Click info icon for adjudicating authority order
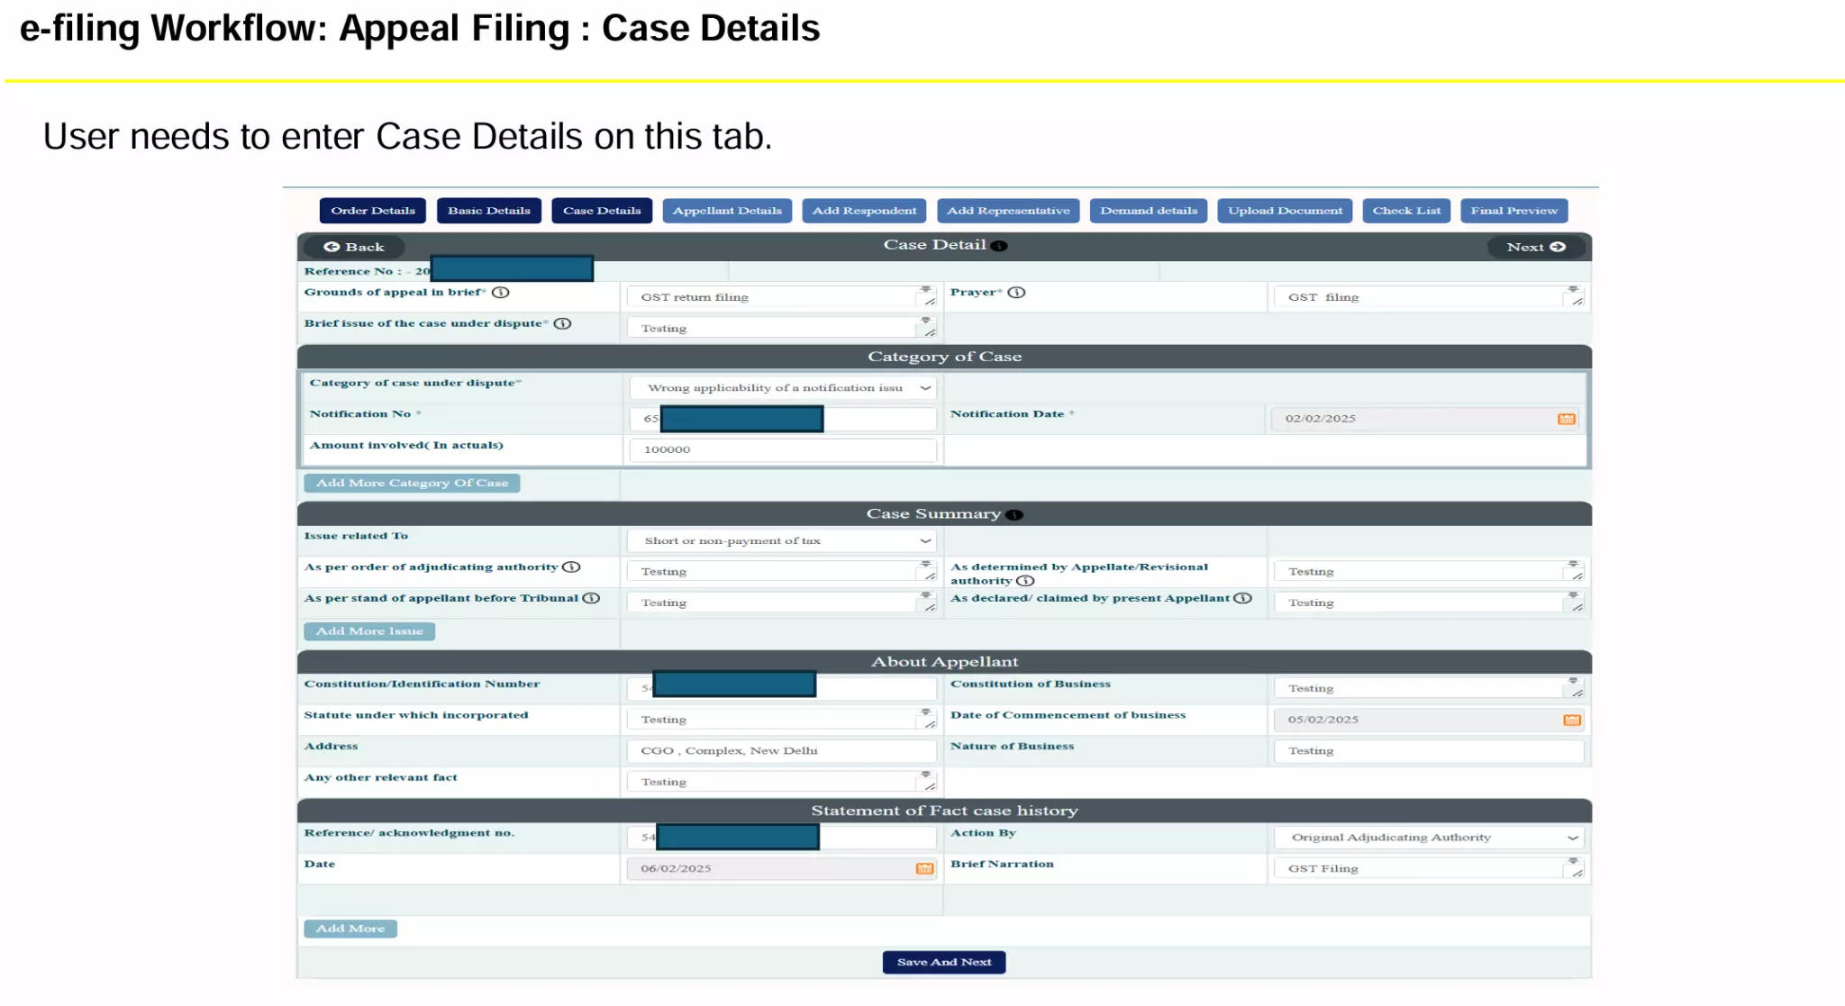Screen dimensions: 1845x1006 [571, 567]
